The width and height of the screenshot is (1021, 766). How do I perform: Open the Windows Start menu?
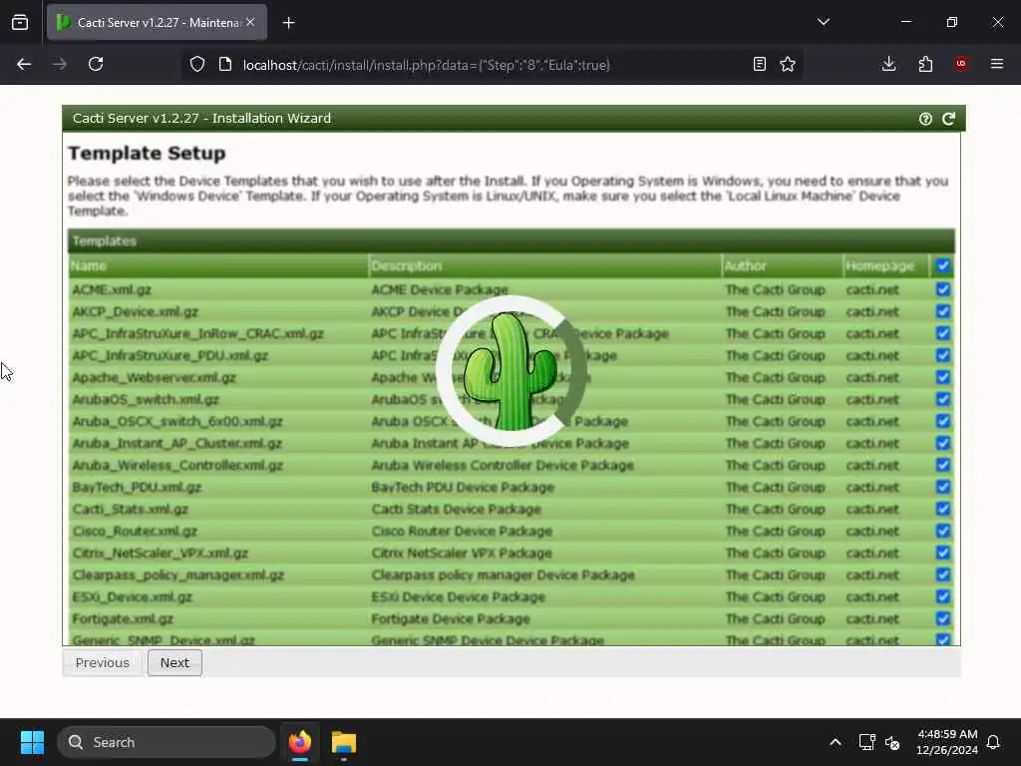(32, 742)
